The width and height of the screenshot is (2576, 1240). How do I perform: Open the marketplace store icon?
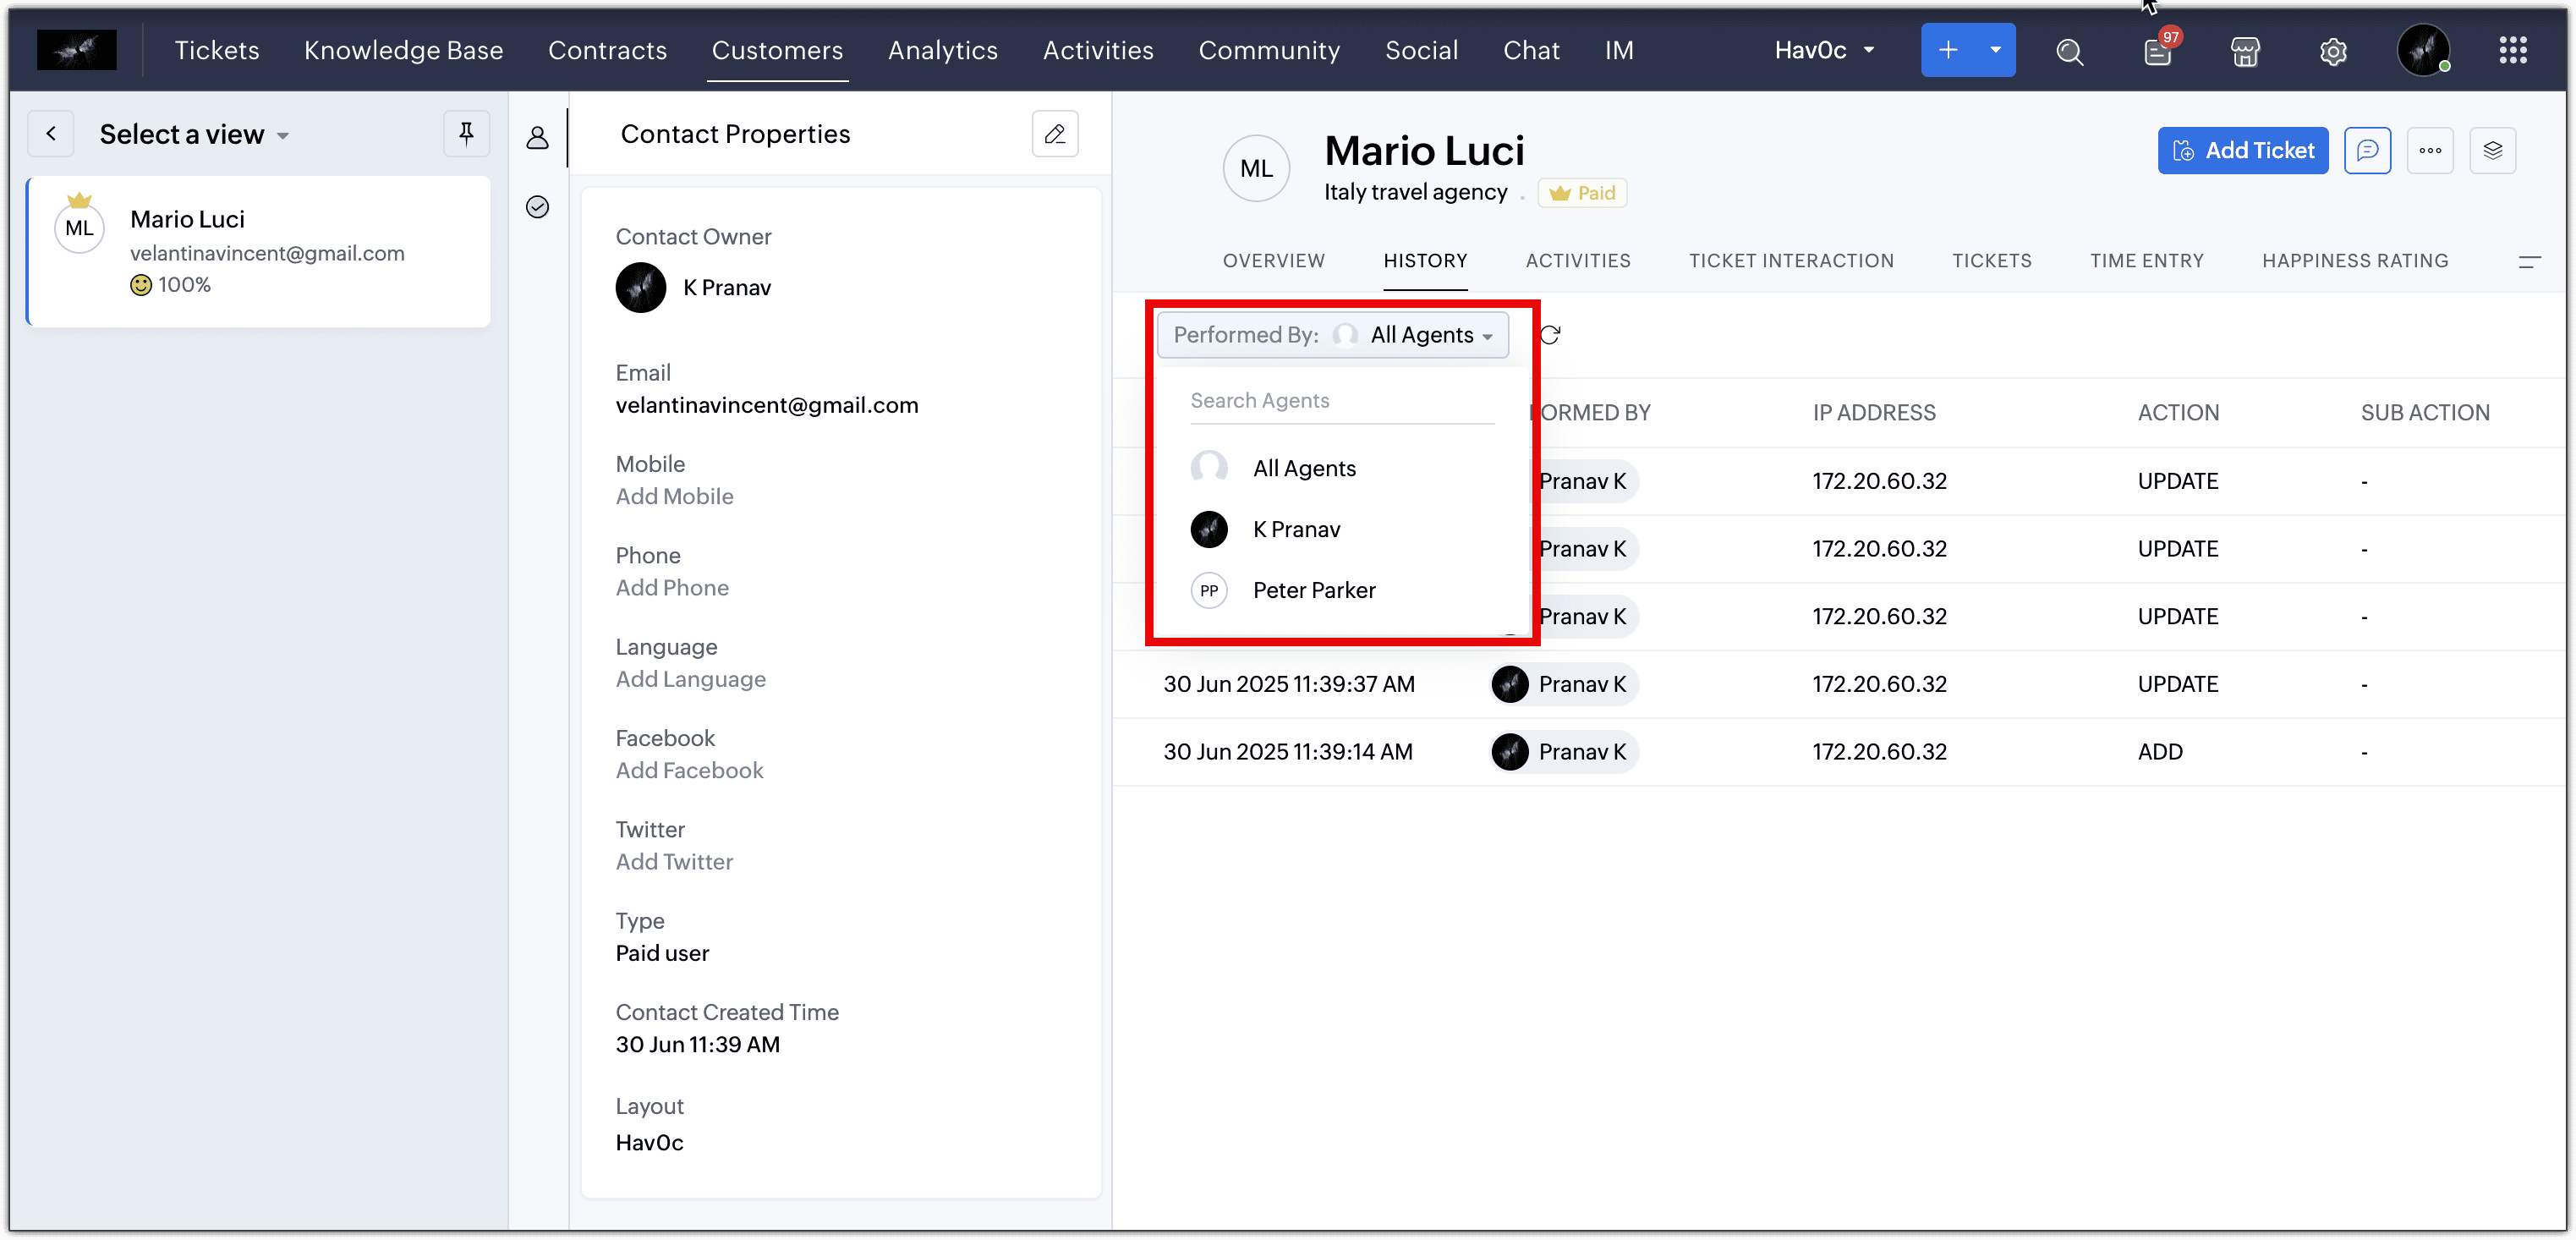2245,51
